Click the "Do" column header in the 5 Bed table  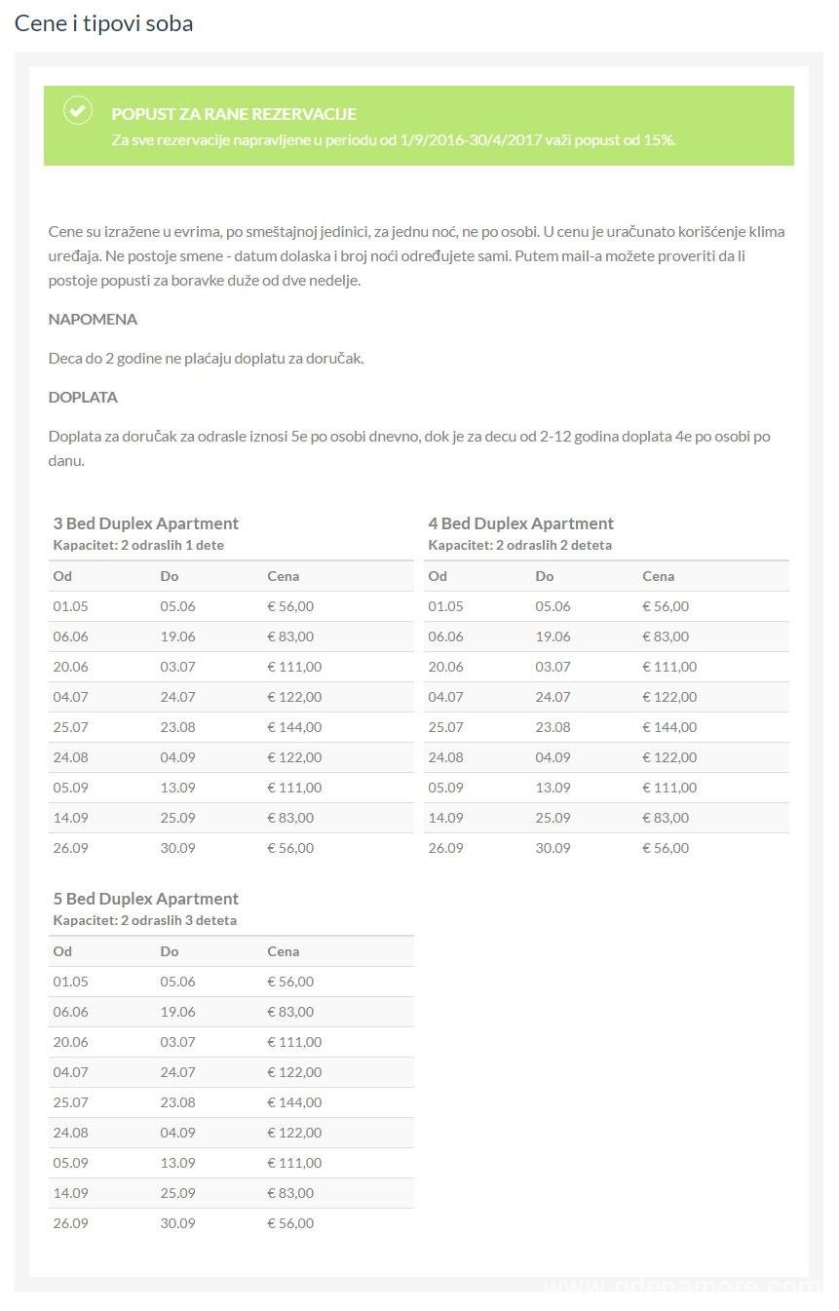(x=170, y=951)
